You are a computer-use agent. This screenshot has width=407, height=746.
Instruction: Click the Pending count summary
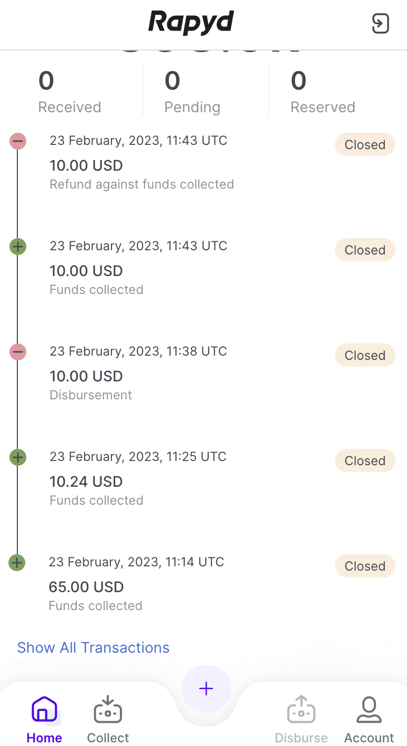[192, 91]
